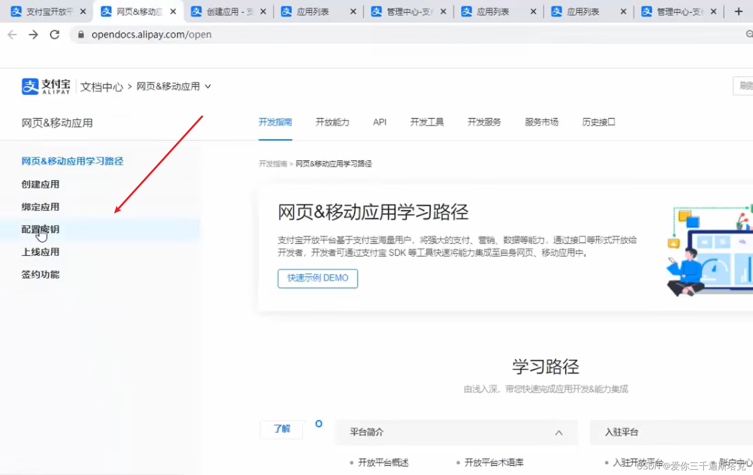Image resolution: width=753 pixels, height=475 pixels.
Task: Click the zoom magnifier icon in address bar
Action: pos(749,34)
